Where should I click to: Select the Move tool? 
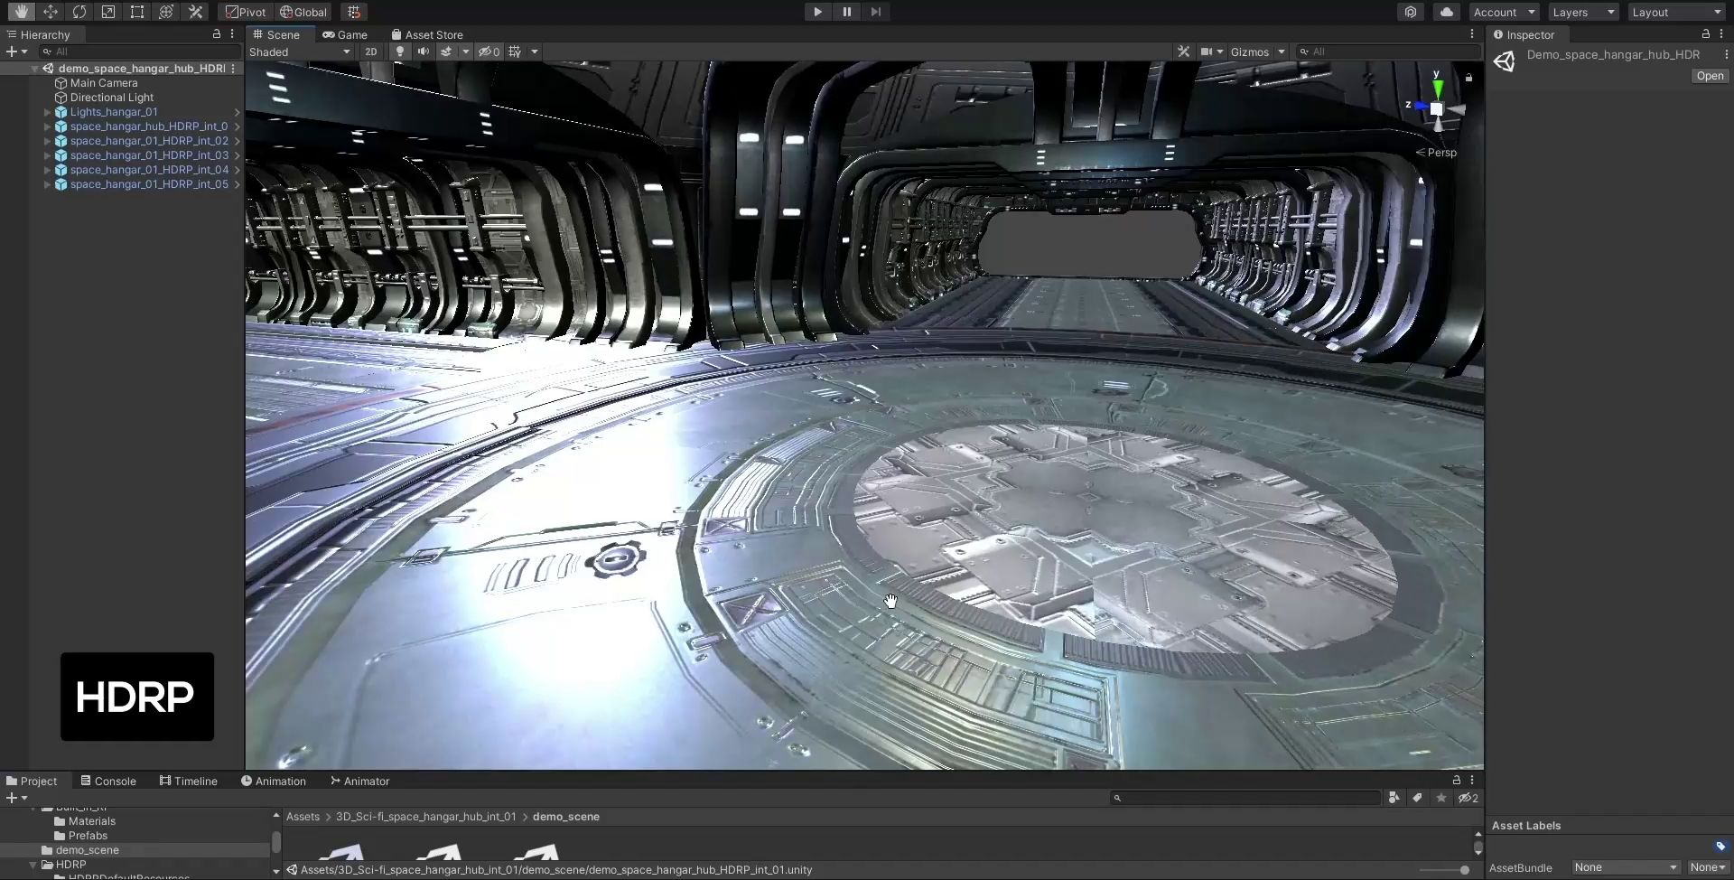point(50,12)
